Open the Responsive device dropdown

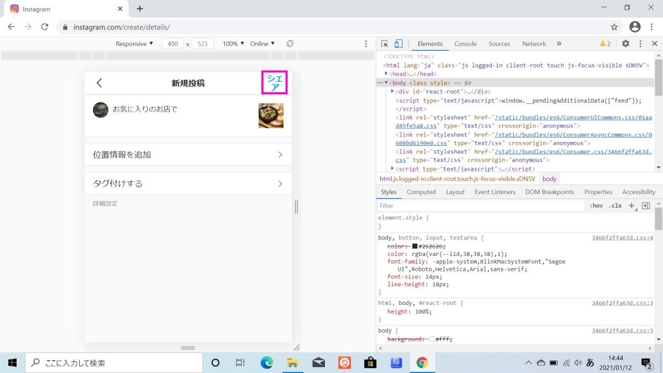click(x=134, y=44)
